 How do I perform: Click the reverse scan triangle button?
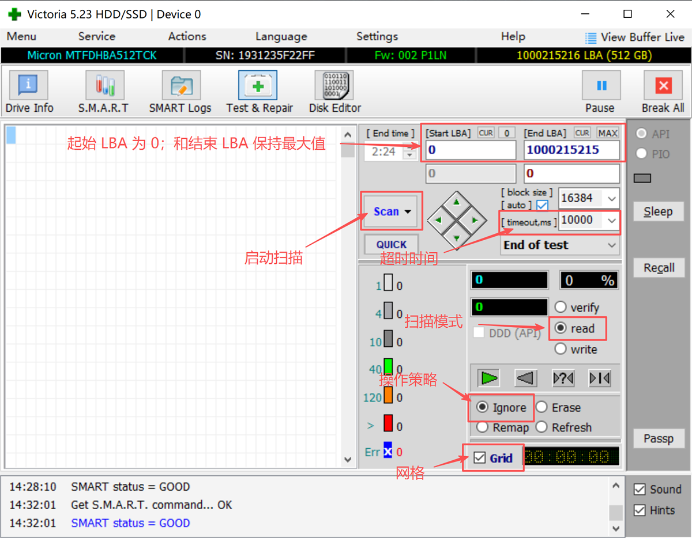point(526,378)
